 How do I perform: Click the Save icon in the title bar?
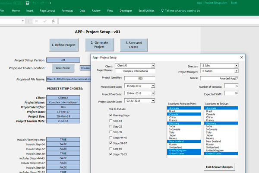pos(28,3)
